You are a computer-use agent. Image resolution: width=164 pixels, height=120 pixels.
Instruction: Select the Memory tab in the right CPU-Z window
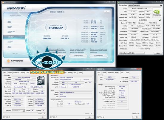coord(117,72)
